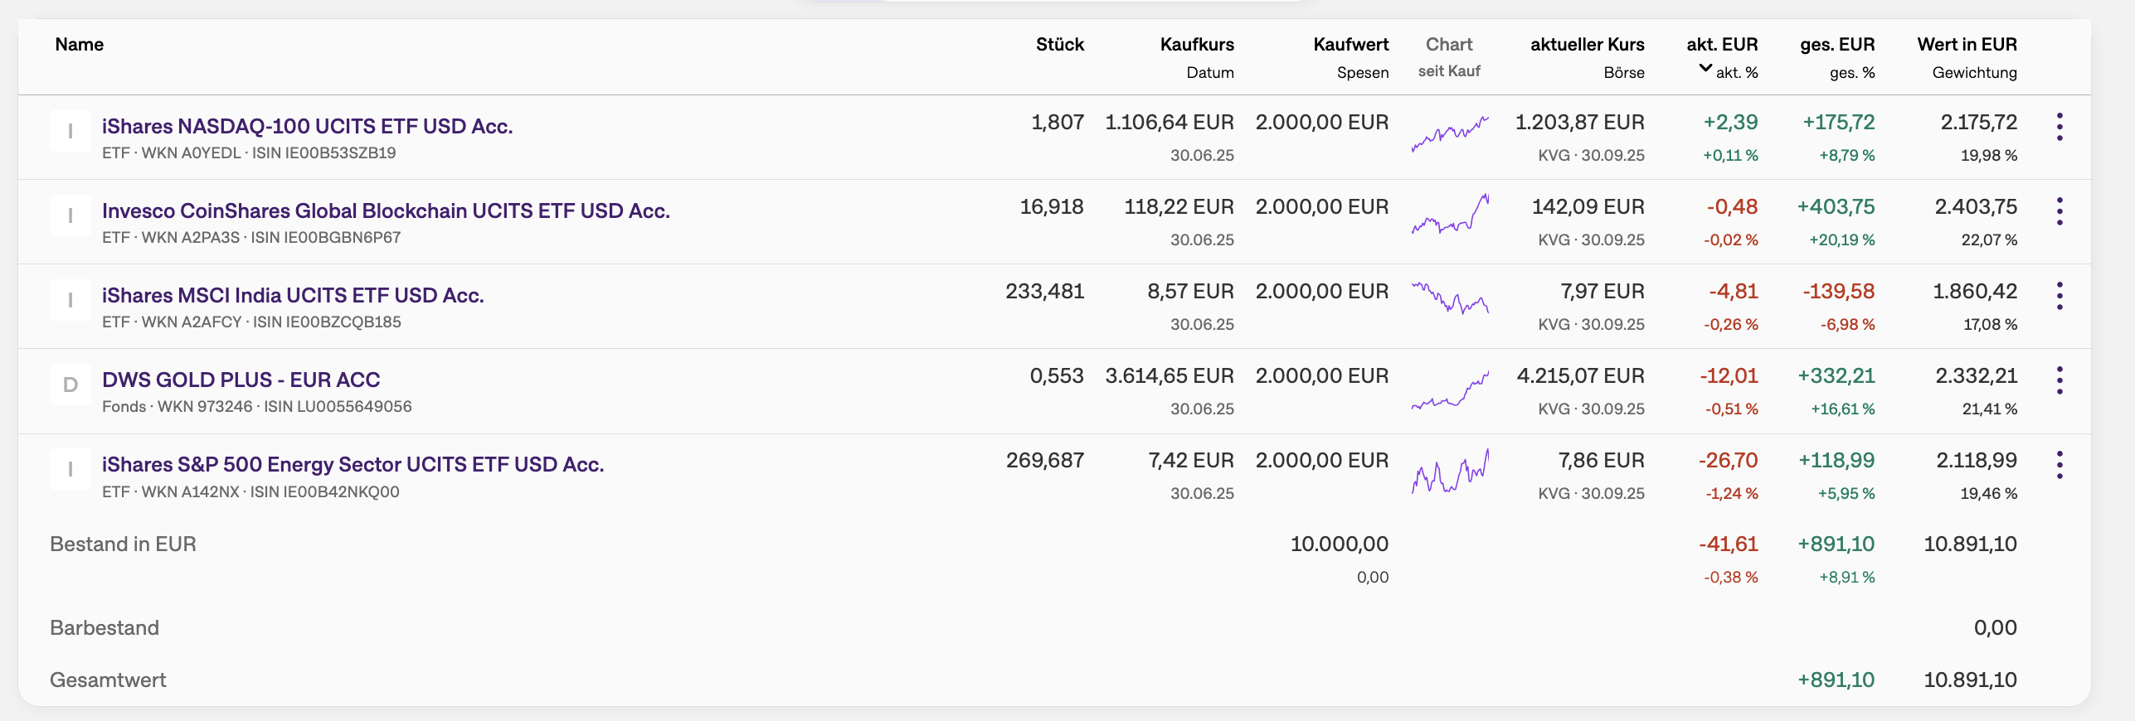This screenshot has width=2135, height=721.
Task: Open iShares NASDAQ-100 UCITS ETF link
Action: click(x=307, y=126)
